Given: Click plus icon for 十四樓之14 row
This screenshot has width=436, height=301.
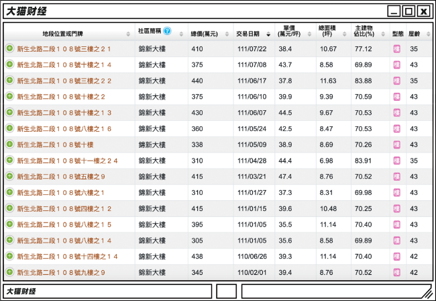Looking at the screenshot, I should tap(10, 256).
